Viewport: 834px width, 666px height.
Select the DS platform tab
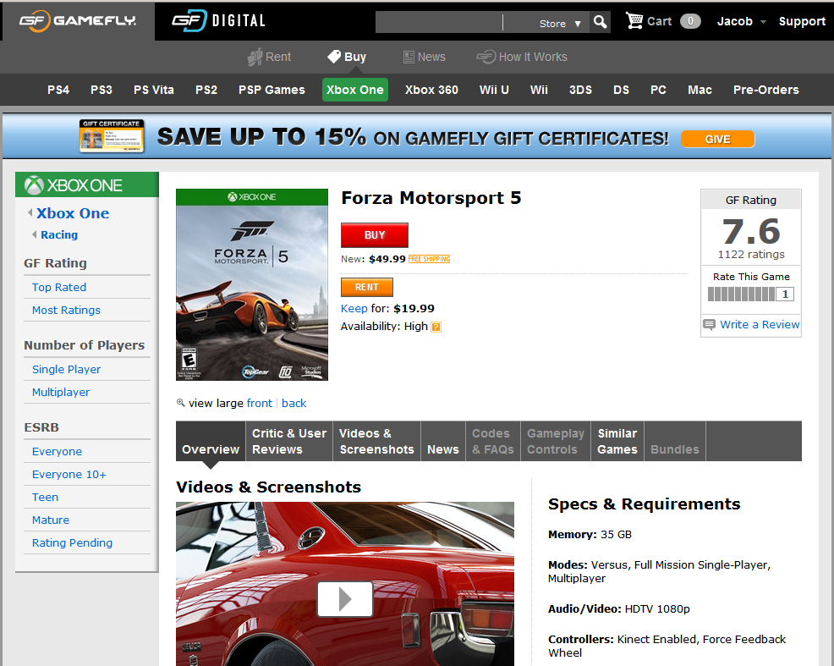(x=621, y=90)
